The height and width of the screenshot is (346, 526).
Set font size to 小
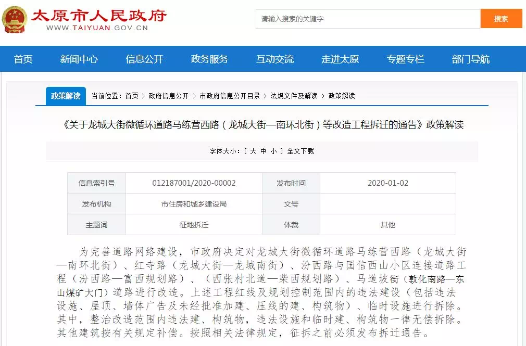point(273,151)
